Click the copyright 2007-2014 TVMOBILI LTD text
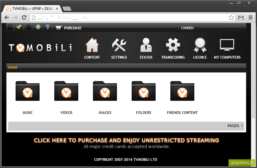The width and height of the screenshot is (257, 168). click(x=126, y=160)
